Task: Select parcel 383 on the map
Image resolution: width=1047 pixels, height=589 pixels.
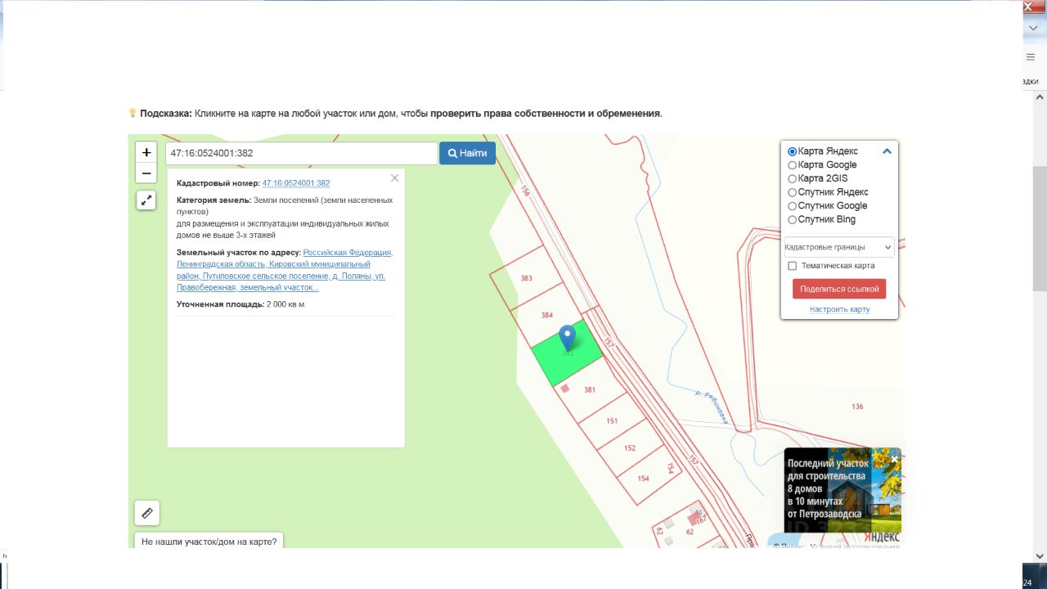Action: pos(526,278)
